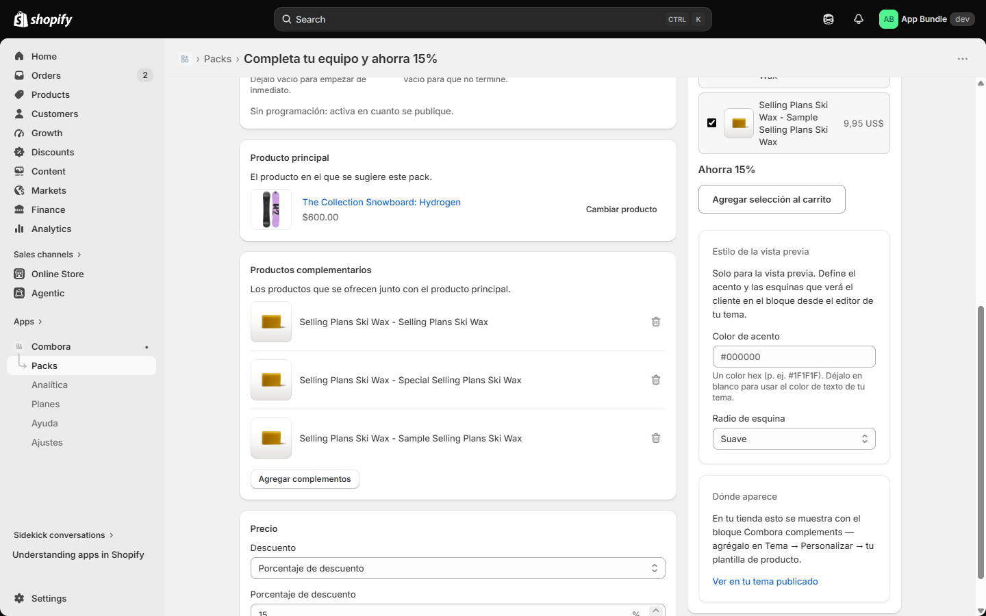Delete Selling Plans Ski Wax complement row
Image resolution: width=986 pixels, height=616 pixels.
click(656, 322)
